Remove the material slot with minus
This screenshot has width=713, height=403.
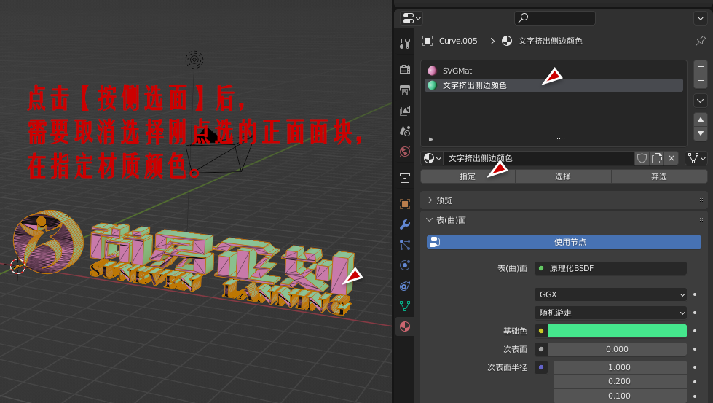pyautogui.click(x=701, y=81)
